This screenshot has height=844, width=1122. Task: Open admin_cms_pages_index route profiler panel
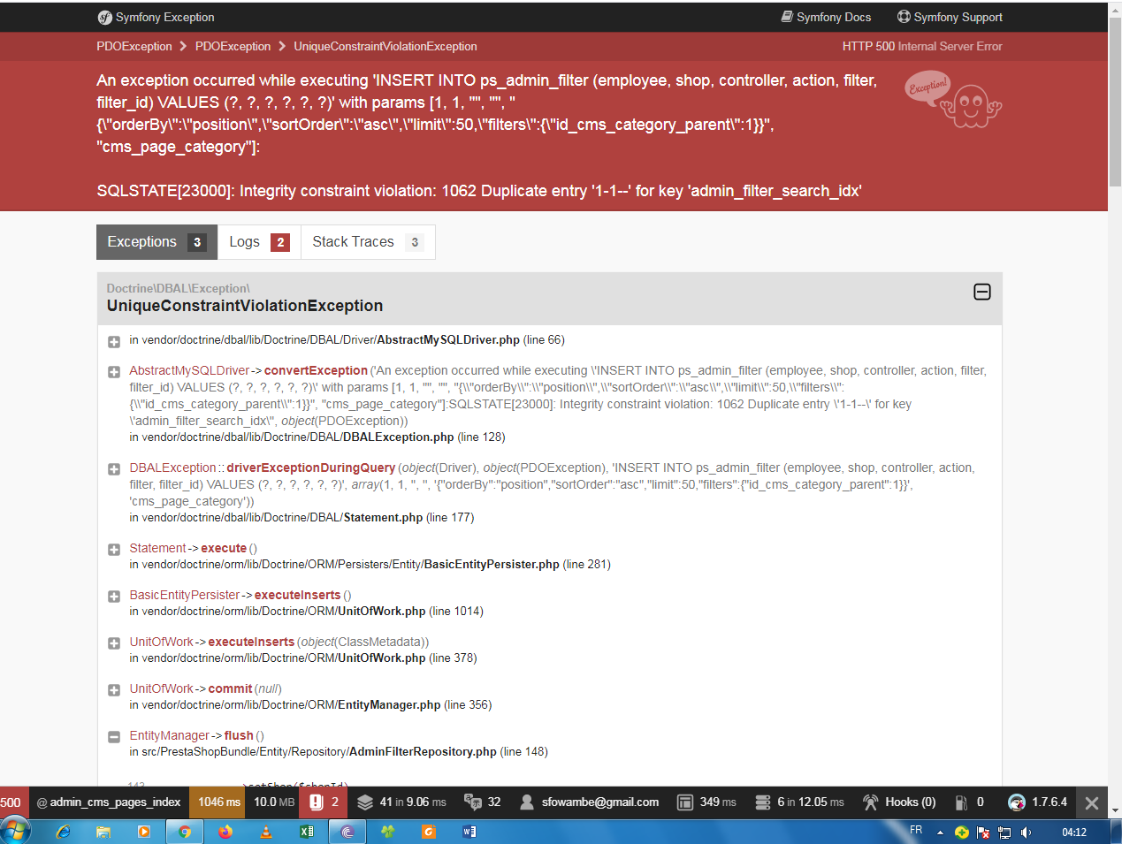point(109,802)
